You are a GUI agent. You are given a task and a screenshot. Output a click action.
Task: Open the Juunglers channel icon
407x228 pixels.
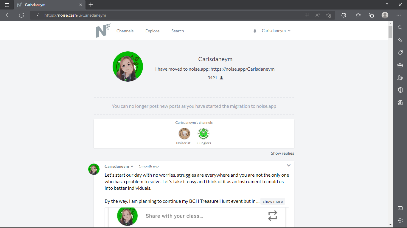[x=203, y=134]
